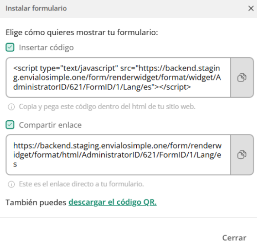The image size is (257, 251).
Task: Click info icon beside 'Copia y pega' hint
Action: [11, 107]
